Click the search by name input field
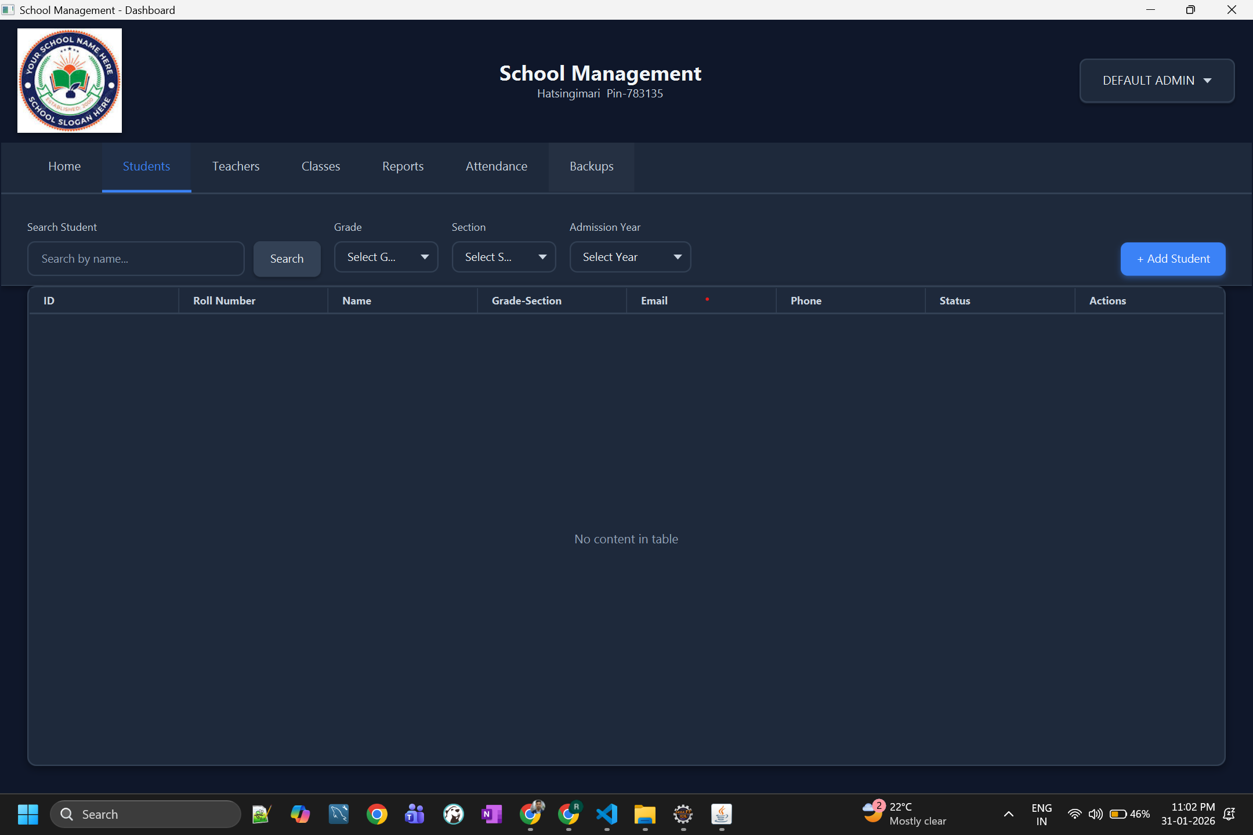This screenshot has width=1253, height=835. point(136,259)
